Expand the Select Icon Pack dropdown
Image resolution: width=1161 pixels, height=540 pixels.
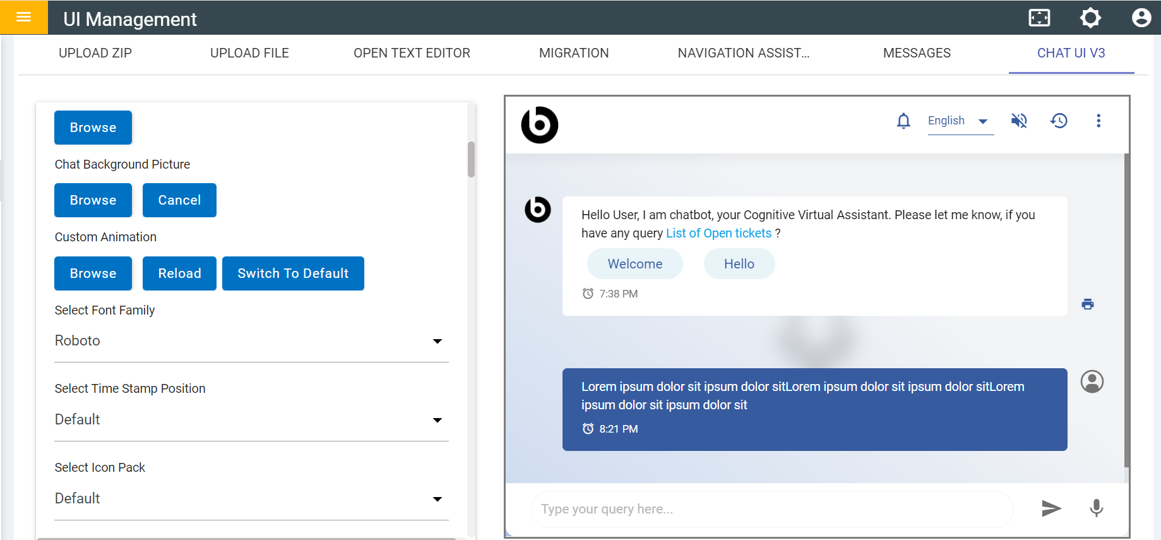tap(251, 499)
